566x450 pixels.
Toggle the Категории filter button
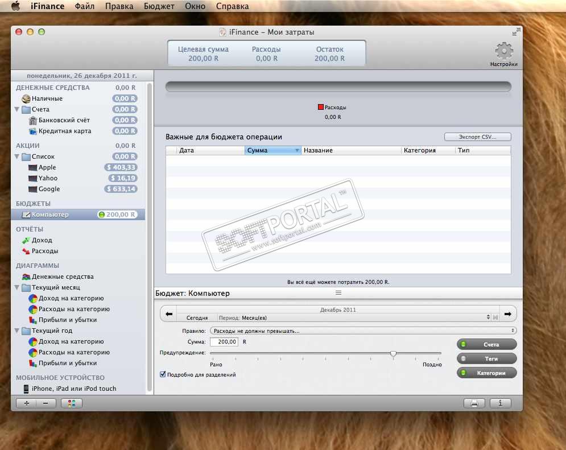coord(486,373)
